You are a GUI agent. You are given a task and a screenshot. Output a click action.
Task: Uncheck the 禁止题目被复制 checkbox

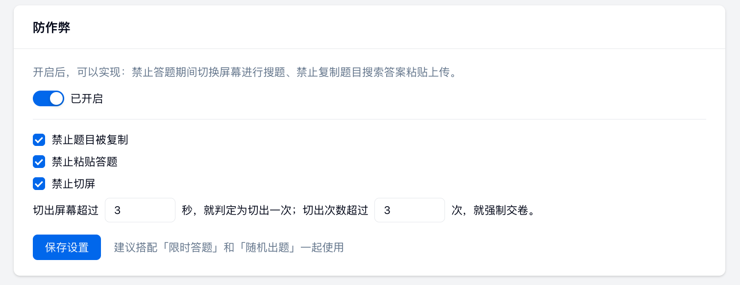[x=39, y=140]
